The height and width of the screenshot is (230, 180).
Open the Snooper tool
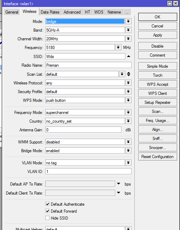[157, 148]
